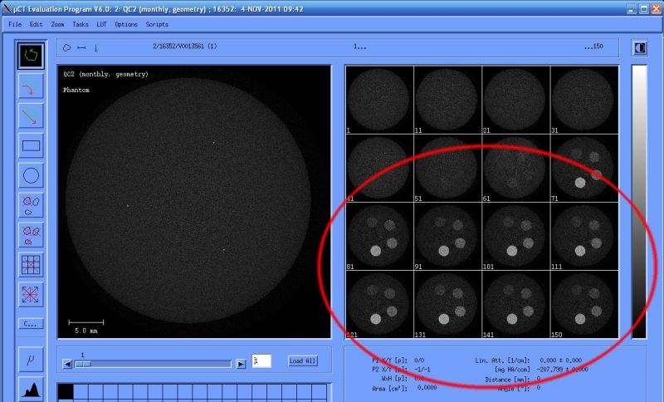This screenshot has height=402, width=664.
Task: Click the info 'i' icon
Action: point(95,48)
